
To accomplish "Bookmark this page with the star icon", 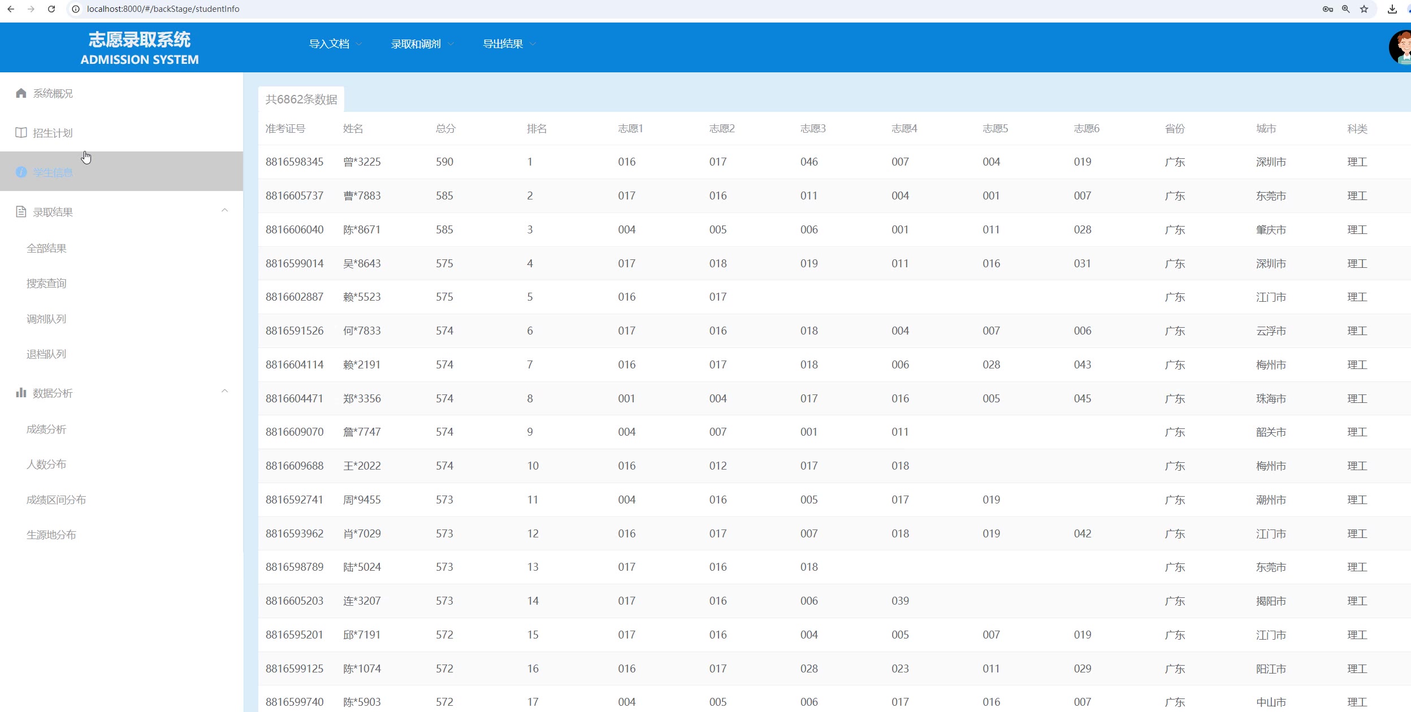I will pyautogui.click(x=1364, y=9).
